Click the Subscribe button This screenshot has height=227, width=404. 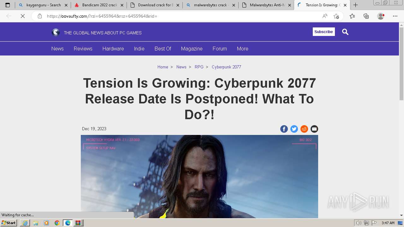click(x=324, y=32)
